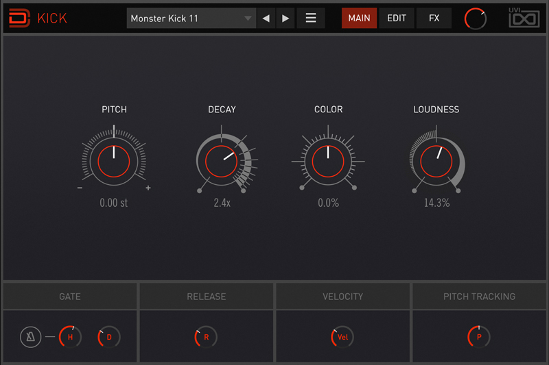Select the 14.3% loudness value

click(x=436, y=203)
